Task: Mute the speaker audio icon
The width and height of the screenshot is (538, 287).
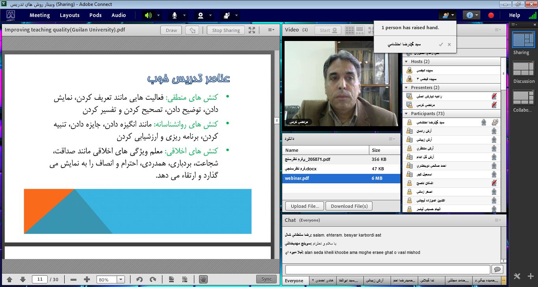Action: (x=148, y=15)
